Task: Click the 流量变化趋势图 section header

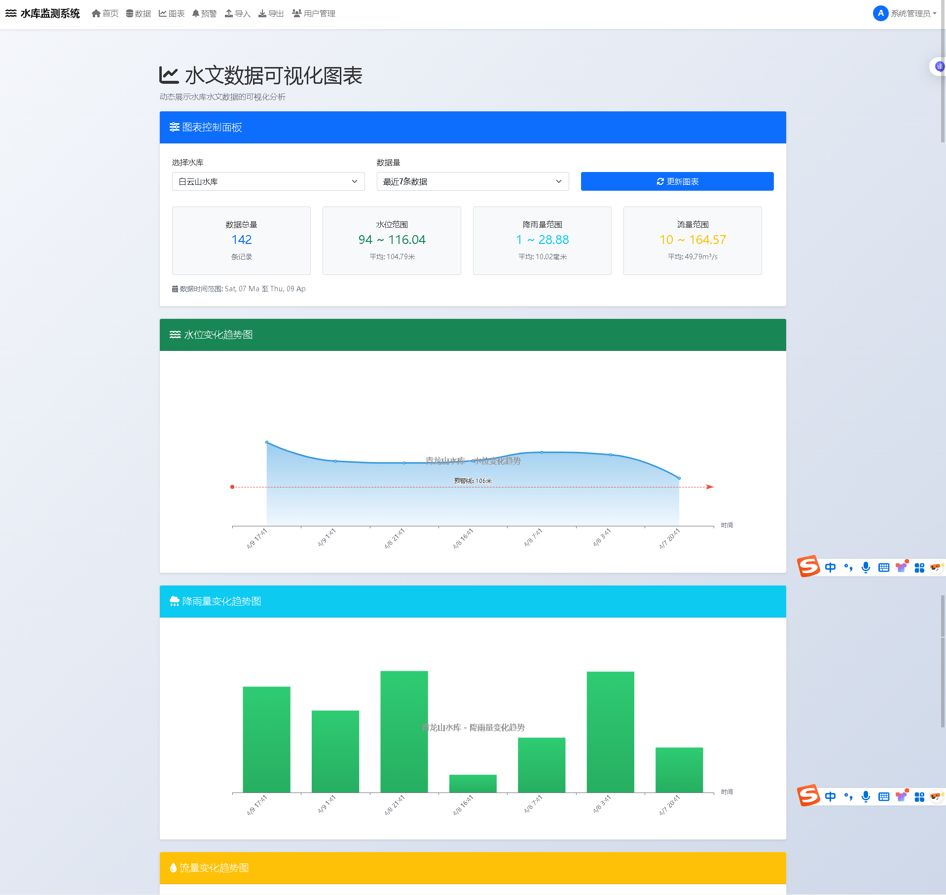Action: (473, 868)
